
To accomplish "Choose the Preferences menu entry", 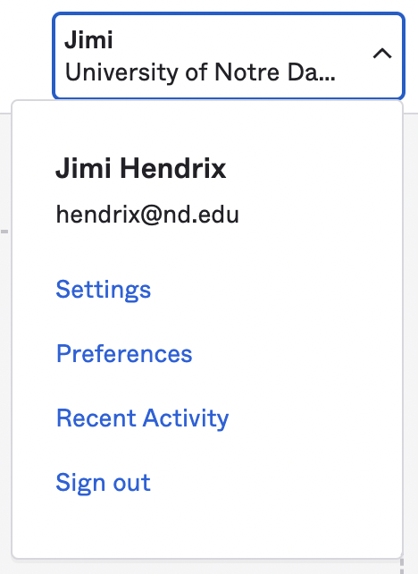I will pyautogui.click(x=124, y=354).
